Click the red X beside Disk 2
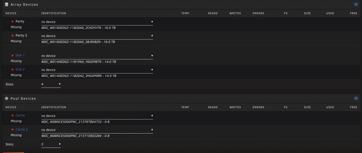The height and width of the screenshot is (153, 362). point(12,69)
